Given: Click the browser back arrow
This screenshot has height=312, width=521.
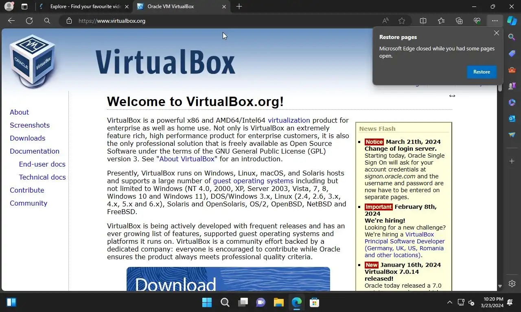Looking at the screenshot, I should click(11, 21).
